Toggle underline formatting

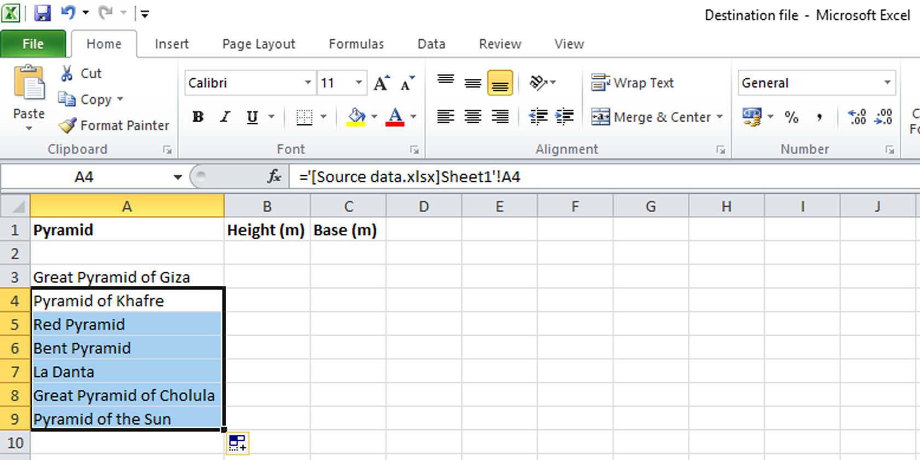[x=252, y=117]
